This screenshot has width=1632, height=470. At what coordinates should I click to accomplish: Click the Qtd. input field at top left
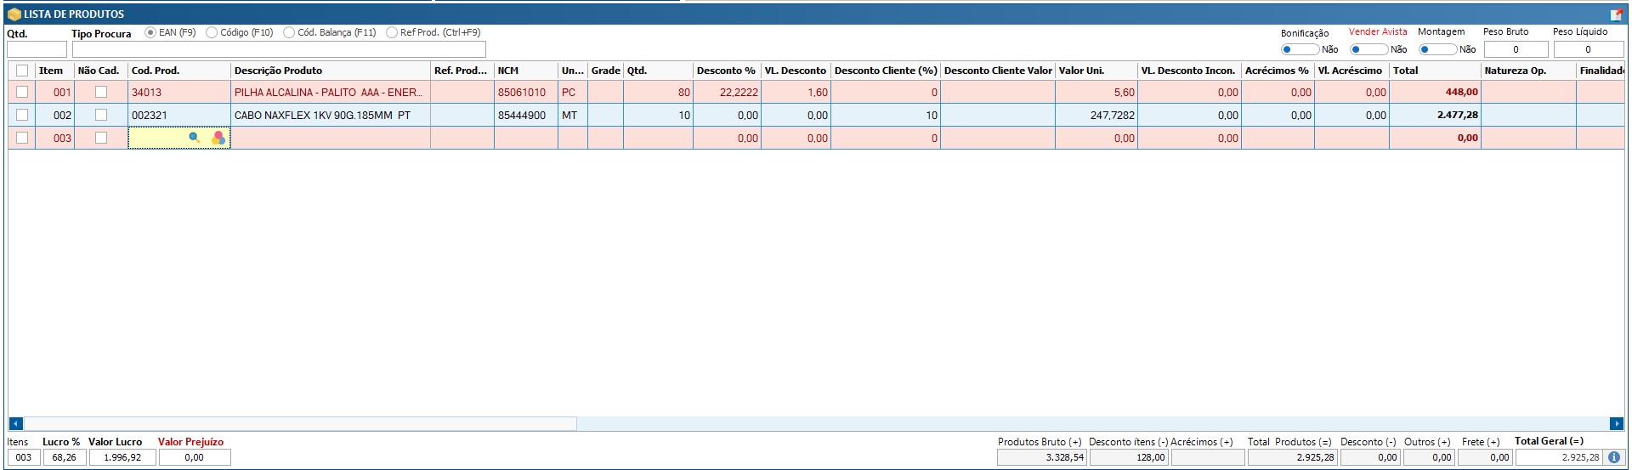point(37,49)
